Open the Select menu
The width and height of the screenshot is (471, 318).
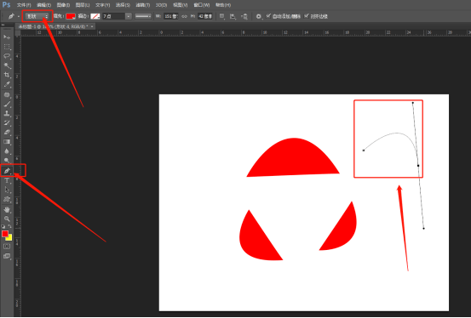click(x=123, y=5)
